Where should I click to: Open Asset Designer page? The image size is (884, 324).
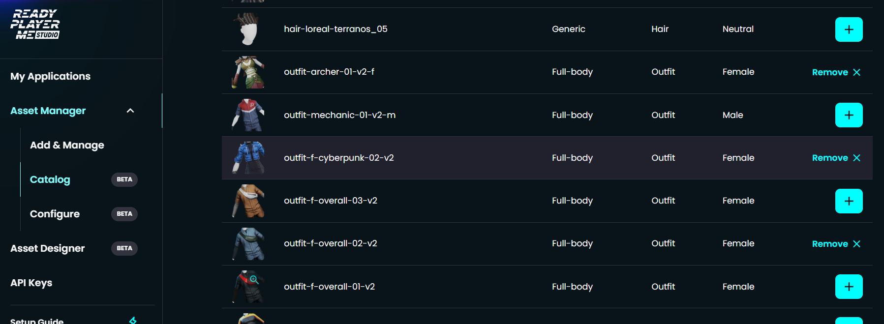(x=48, y=248)
